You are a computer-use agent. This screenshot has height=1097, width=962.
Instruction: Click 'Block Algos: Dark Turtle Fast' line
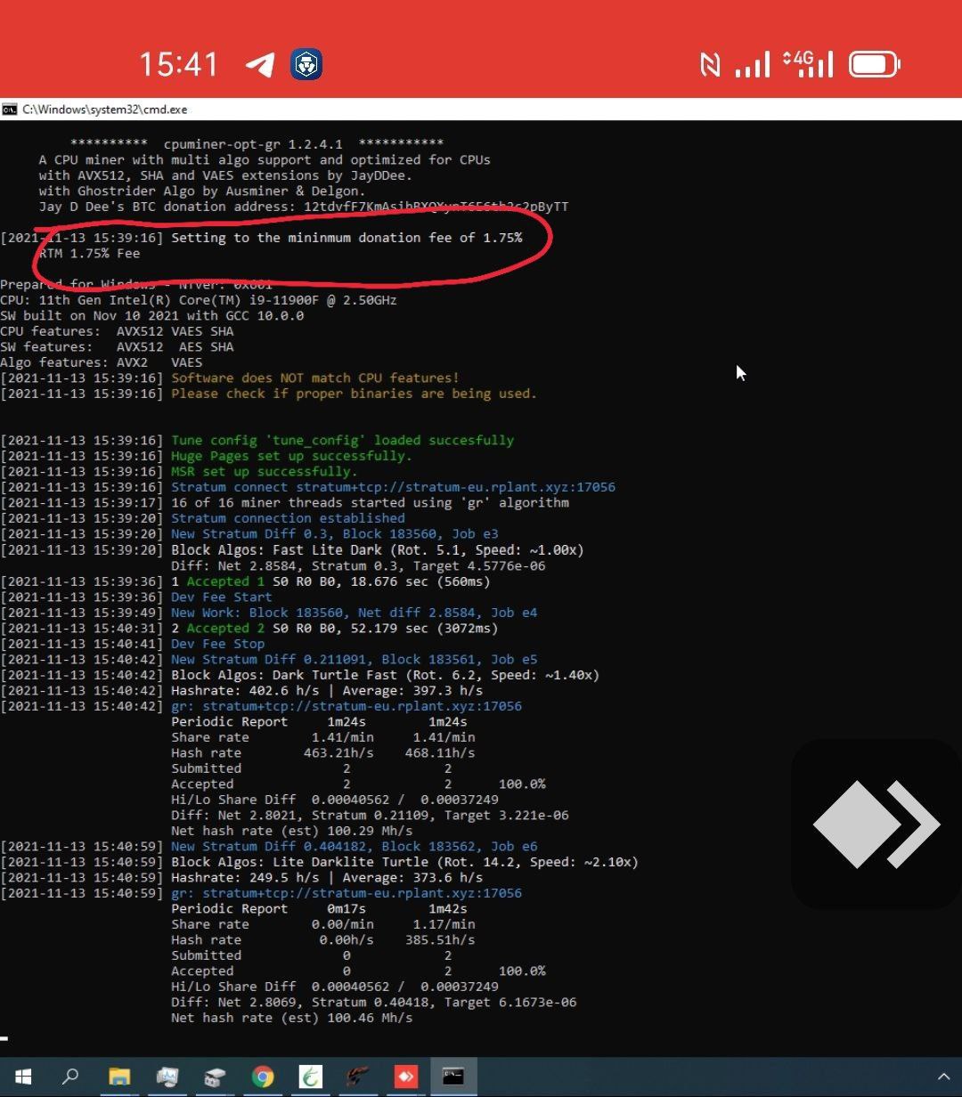pyautogui.click(x=299, y=675)
